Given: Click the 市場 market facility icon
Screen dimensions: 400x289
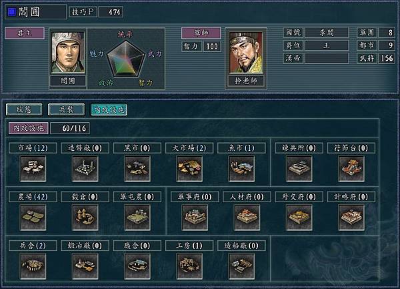Looking at the screenshot, I should 33,169.
